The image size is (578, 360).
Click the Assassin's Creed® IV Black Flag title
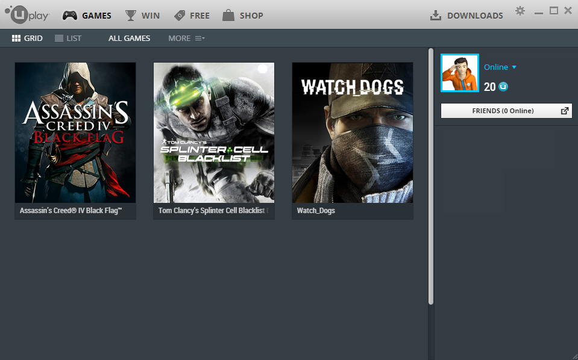point(71,211)
